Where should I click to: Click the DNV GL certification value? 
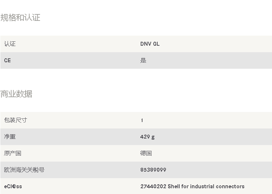click(150, 44)
